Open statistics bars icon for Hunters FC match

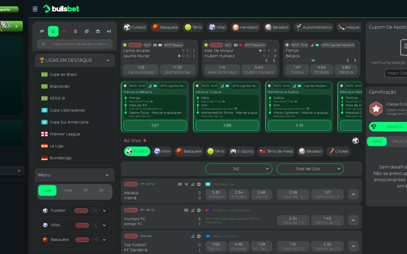tap(192, 210)
